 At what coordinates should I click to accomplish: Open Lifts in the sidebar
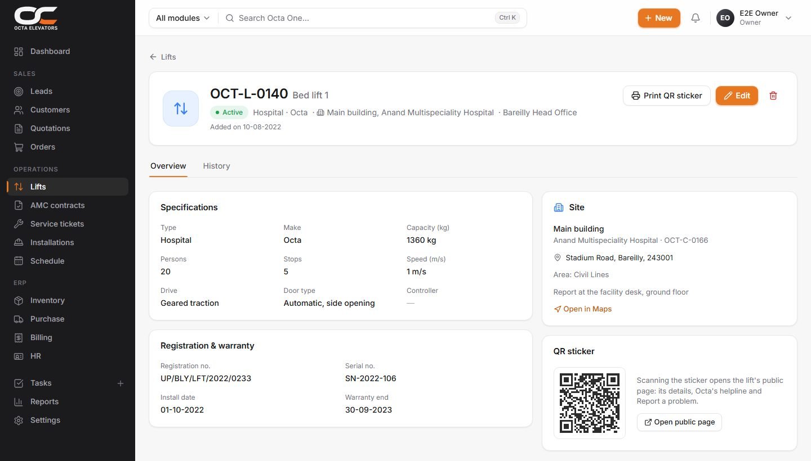point(68,187)
